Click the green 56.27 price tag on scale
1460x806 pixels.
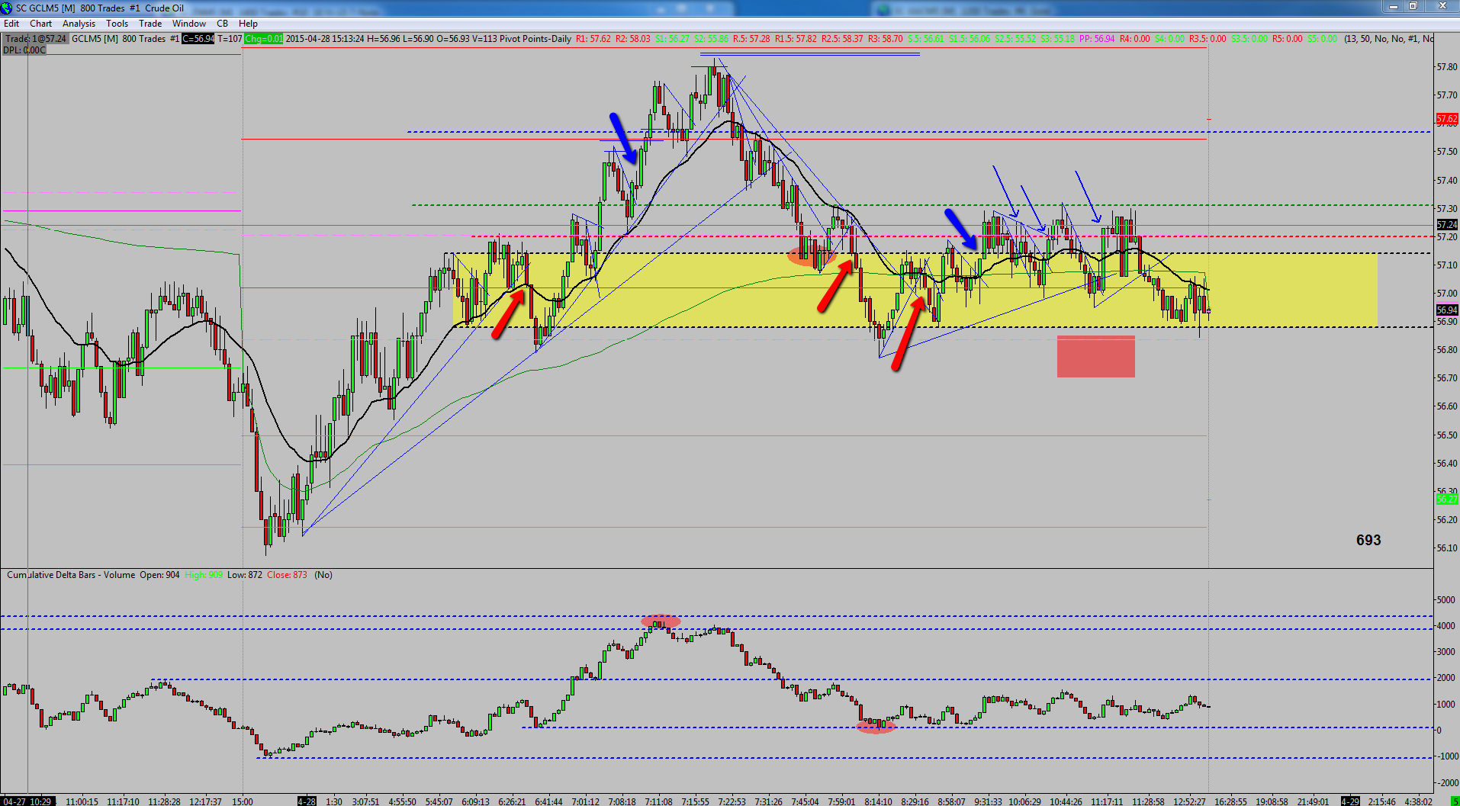coord(1447,499)
